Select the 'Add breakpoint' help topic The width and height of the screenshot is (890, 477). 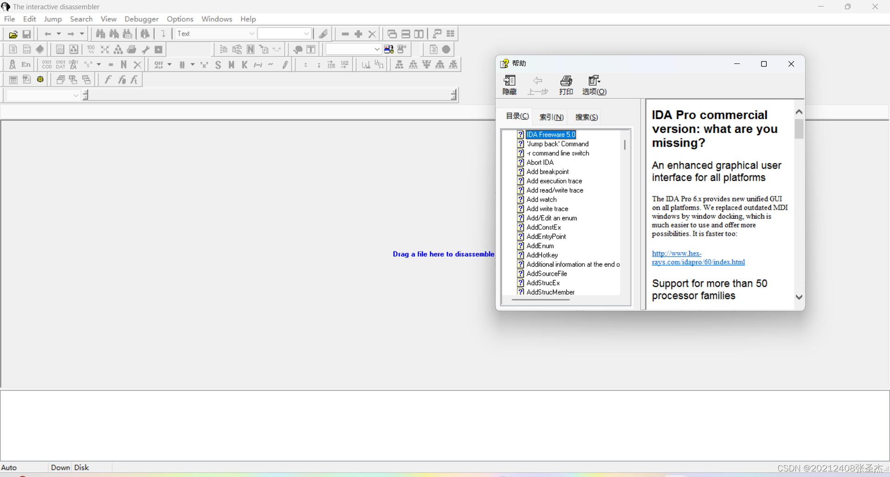click(547, 172)
